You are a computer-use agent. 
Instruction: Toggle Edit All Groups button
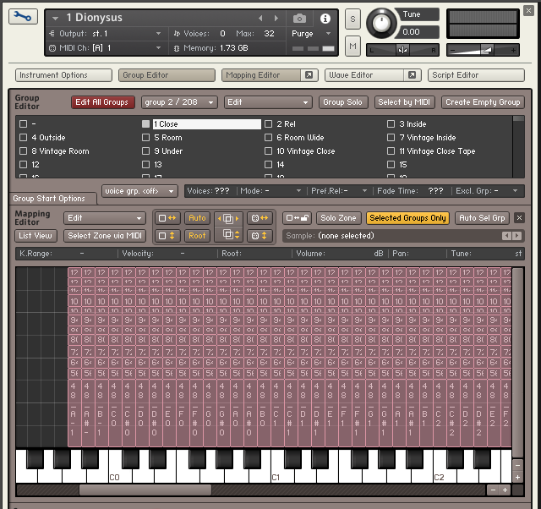(x=102, y=102)
